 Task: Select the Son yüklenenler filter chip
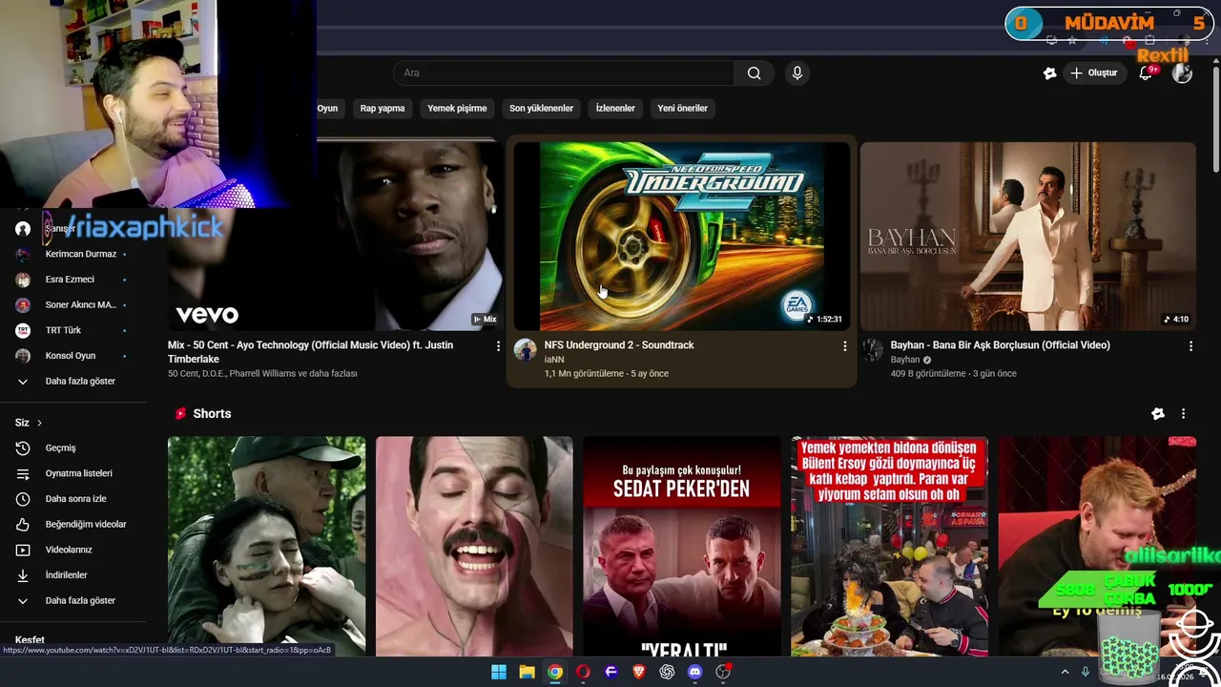(x=541, y=109)
